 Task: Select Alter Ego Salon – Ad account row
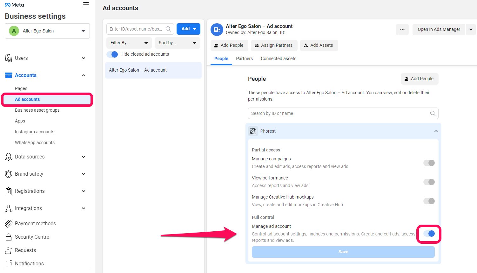point(153,70)
